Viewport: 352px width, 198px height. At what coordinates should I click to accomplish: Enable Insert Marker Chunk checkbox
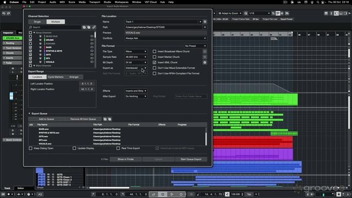click(155, 57)
